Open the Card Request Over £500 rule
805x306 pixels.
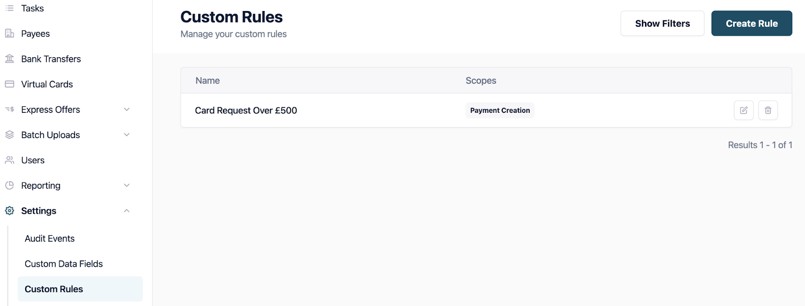coord(246,110)
